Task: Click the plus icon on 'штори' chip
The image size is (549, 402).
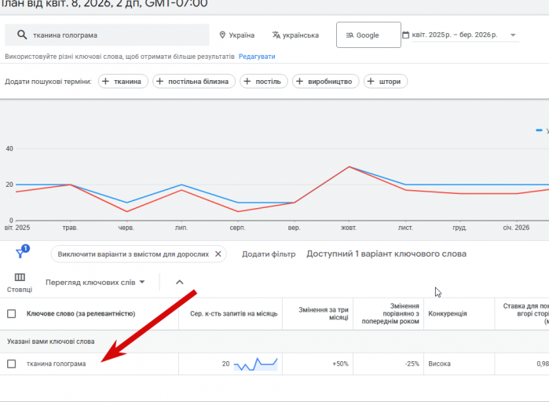Action: tap(371, 81)
